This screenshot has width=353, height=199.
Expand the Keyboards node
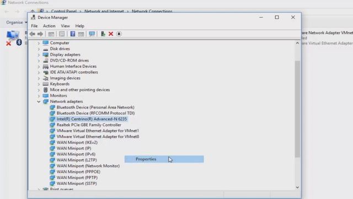pos(39,84)
